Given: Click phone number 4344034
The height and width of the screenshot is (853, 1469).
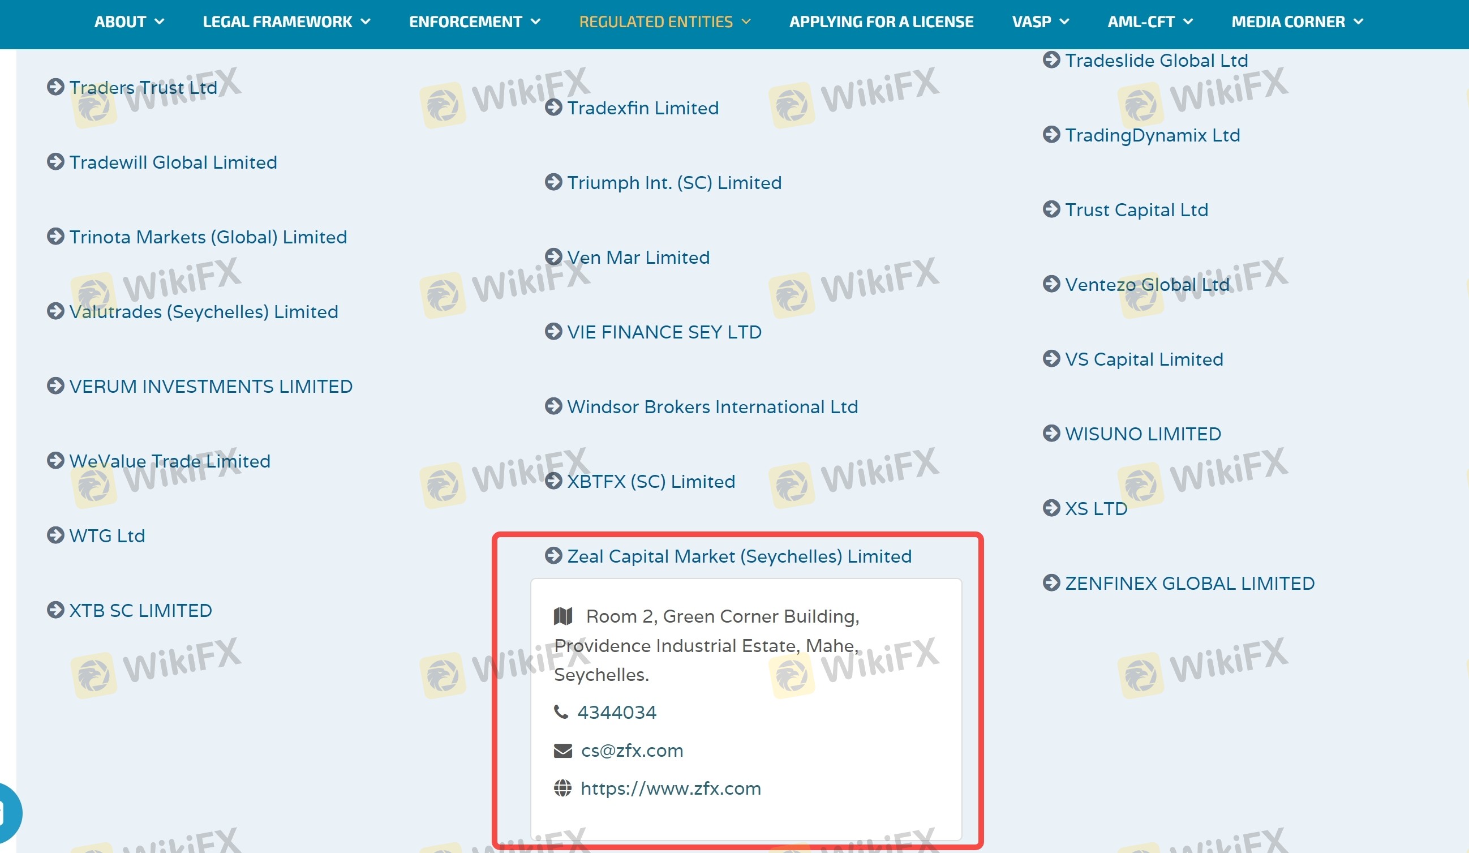Looking at the screenshot, I should click(x=617, y=712).
